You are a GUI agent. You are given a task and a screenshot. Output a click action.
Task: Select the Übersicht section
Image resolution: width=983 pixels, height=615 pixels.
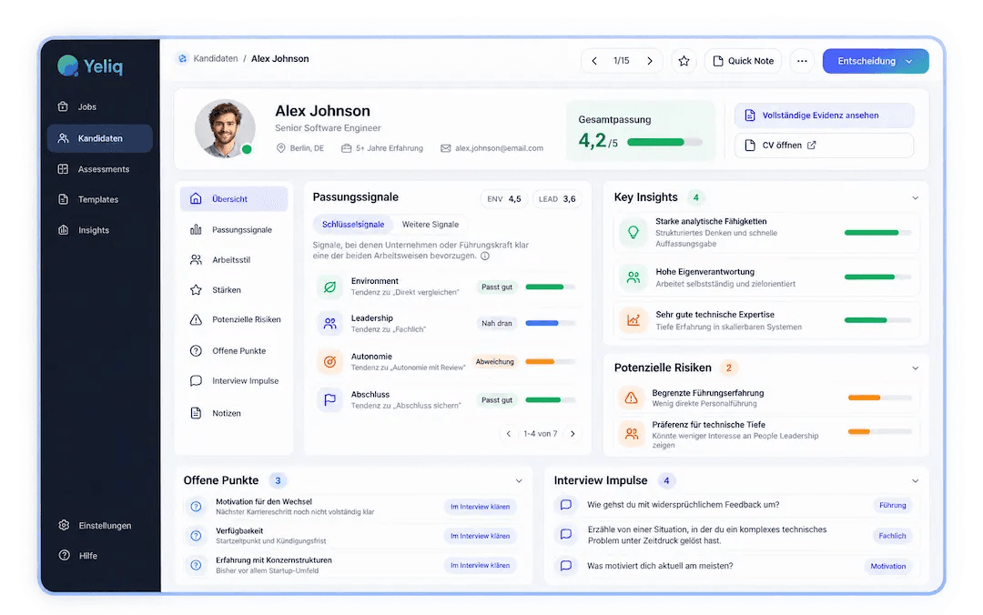(x=234, y=198)
